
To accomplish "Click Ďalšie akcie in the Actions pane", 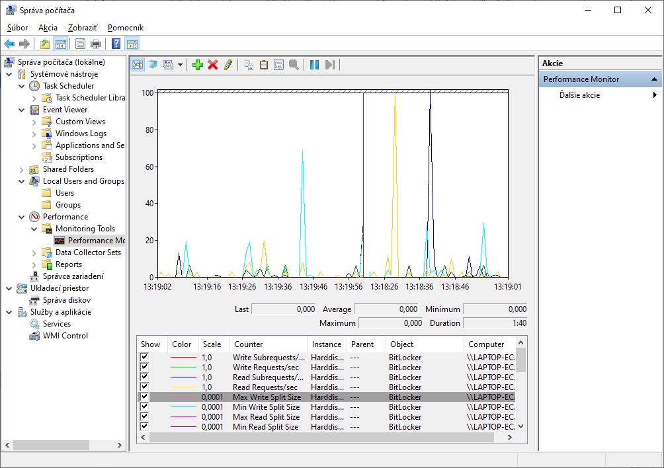I will [x=579, y=95].
